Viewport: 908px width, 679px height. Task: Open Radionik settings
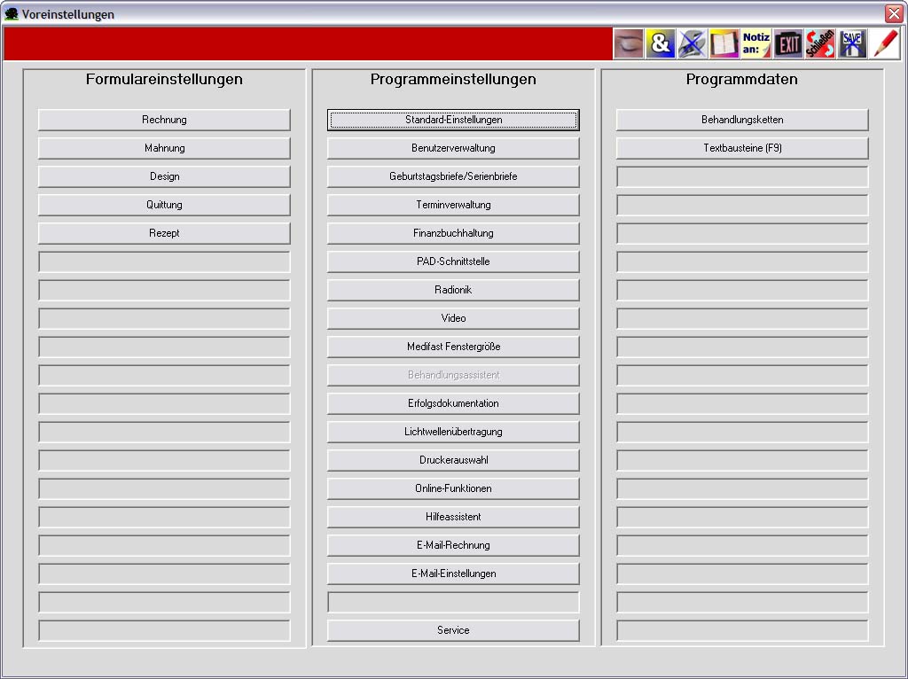point(453,290)
